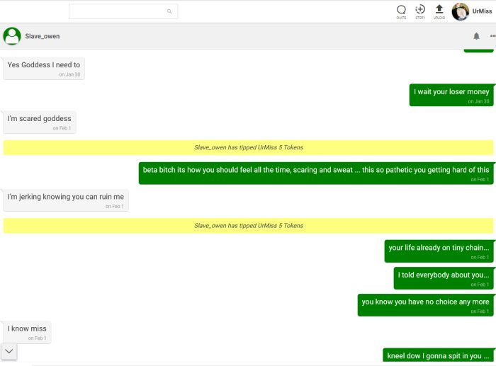
Task: Expand the "your life already on tiny chain..." message
Action: point(439,251)
